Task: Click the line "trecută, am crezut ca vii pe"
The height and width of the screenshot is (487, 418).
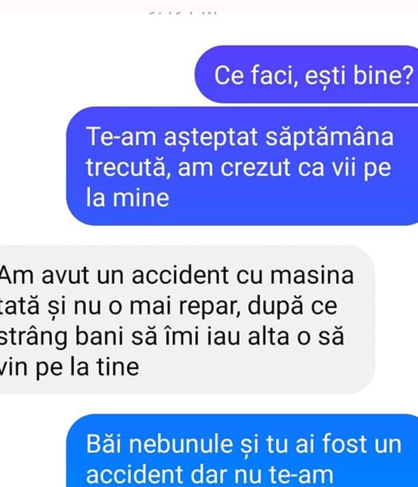Action: coord(238,168)
